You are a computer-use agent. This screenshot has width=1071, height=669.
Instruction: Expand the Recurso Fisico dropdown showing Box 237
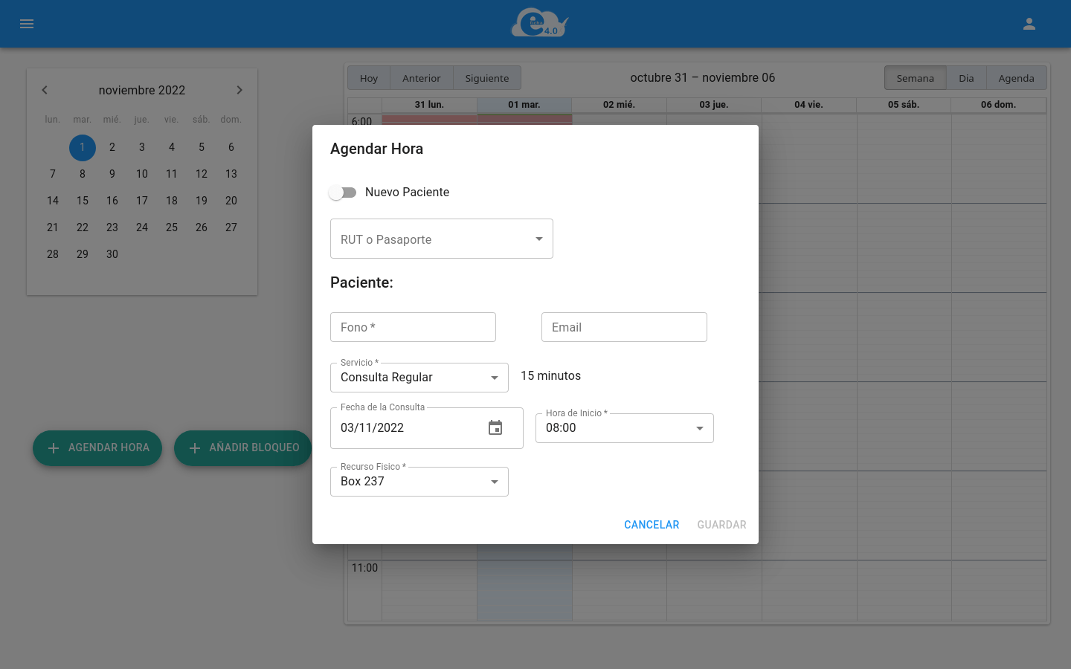pos(494,481)
